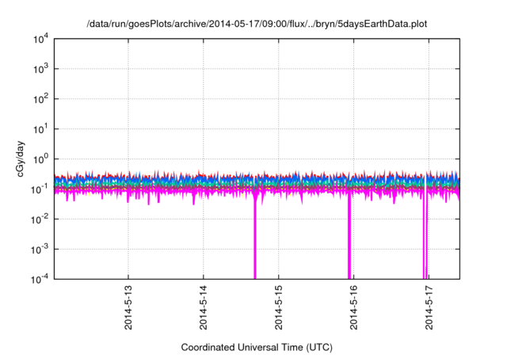Click the 2014-5-13 date label
Viewport: 507px width, 355px height.
tap(128, 307)
